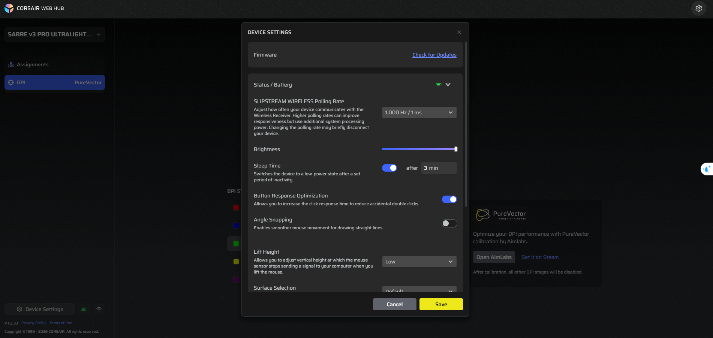The width and height of the screenshot is (713, 338).
Task: Save the device settings
Action: click(x=441, y=304)
